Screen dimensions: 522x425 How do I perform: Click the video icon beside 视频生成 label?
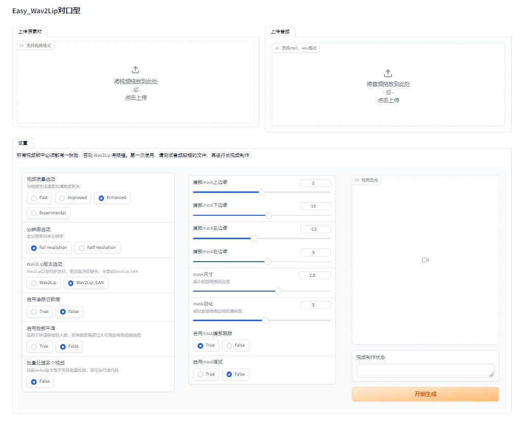click(x=357, y=180)
